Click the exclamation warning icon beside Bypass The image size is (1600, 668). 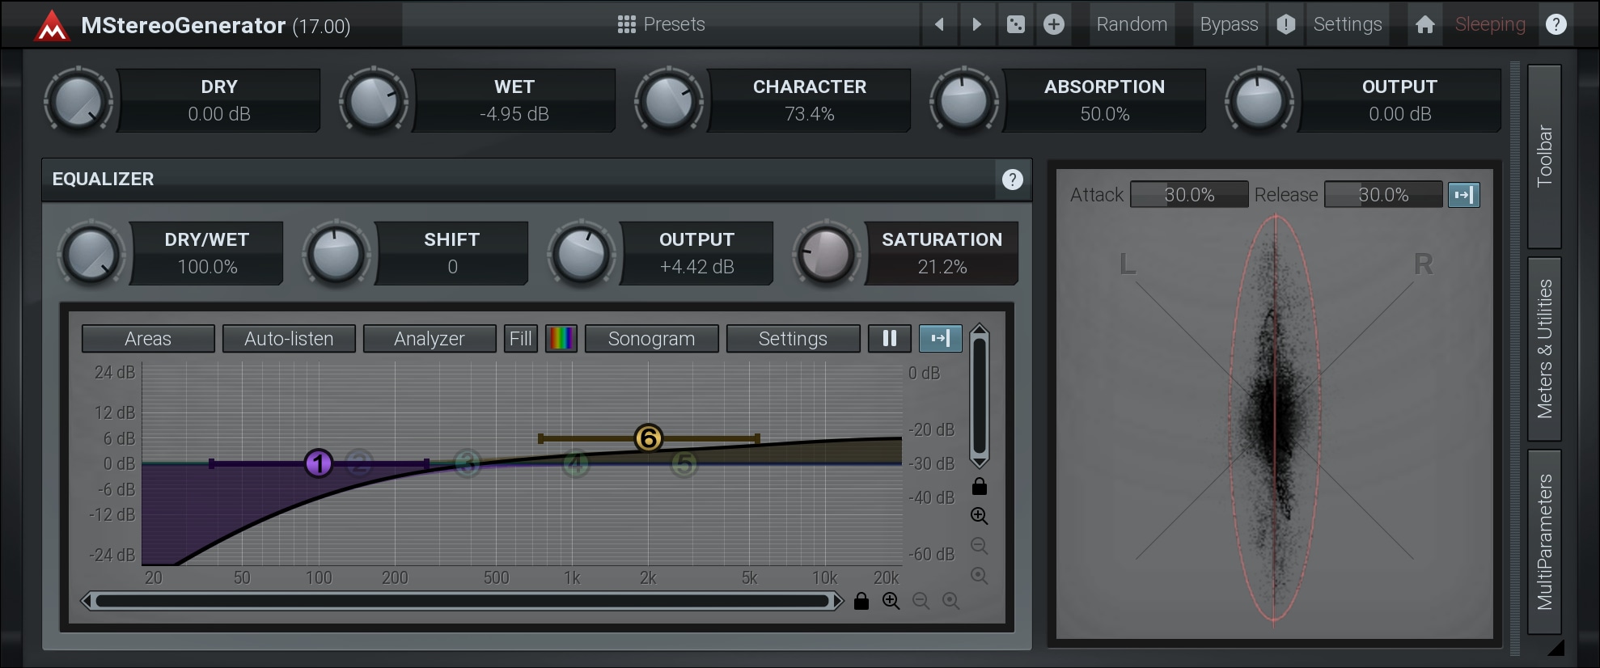click(1285, 24)
